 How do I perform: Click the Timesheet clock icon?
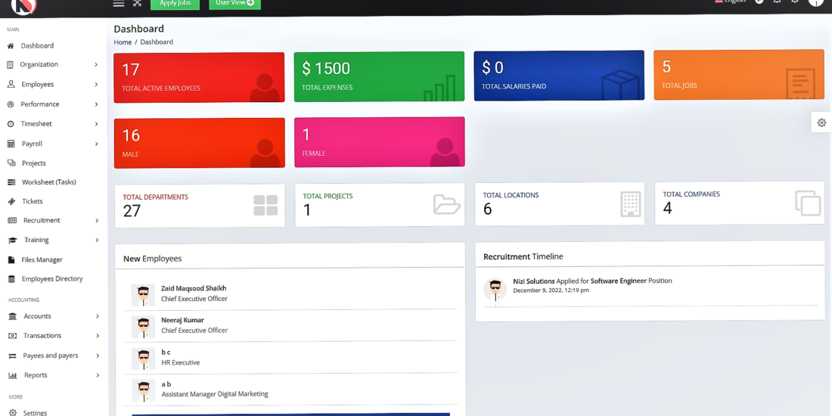[11, 123]
